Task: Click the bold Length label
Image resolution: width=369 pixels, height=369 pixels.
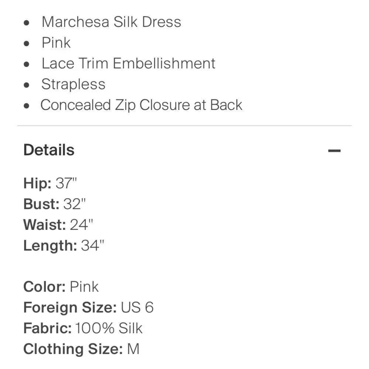Action: click(x=50, y=246)
